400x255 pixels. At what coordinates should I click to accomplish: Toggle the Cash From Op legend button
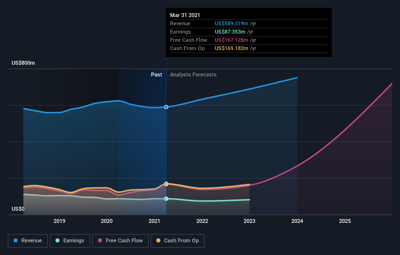pos(177,241)
